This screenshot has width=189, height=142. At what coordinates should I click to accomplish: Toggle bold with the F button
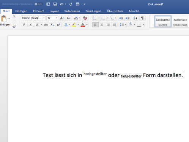tap(24, 25)
